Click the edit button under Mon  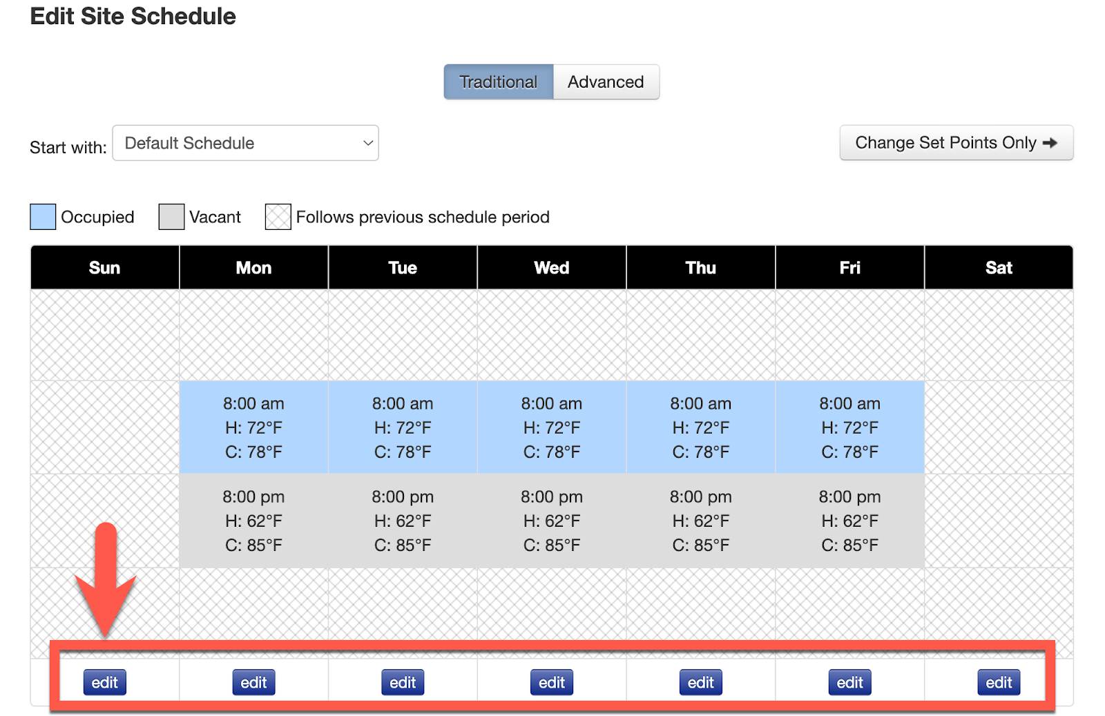pyautogui.click(x=253, y=682)
